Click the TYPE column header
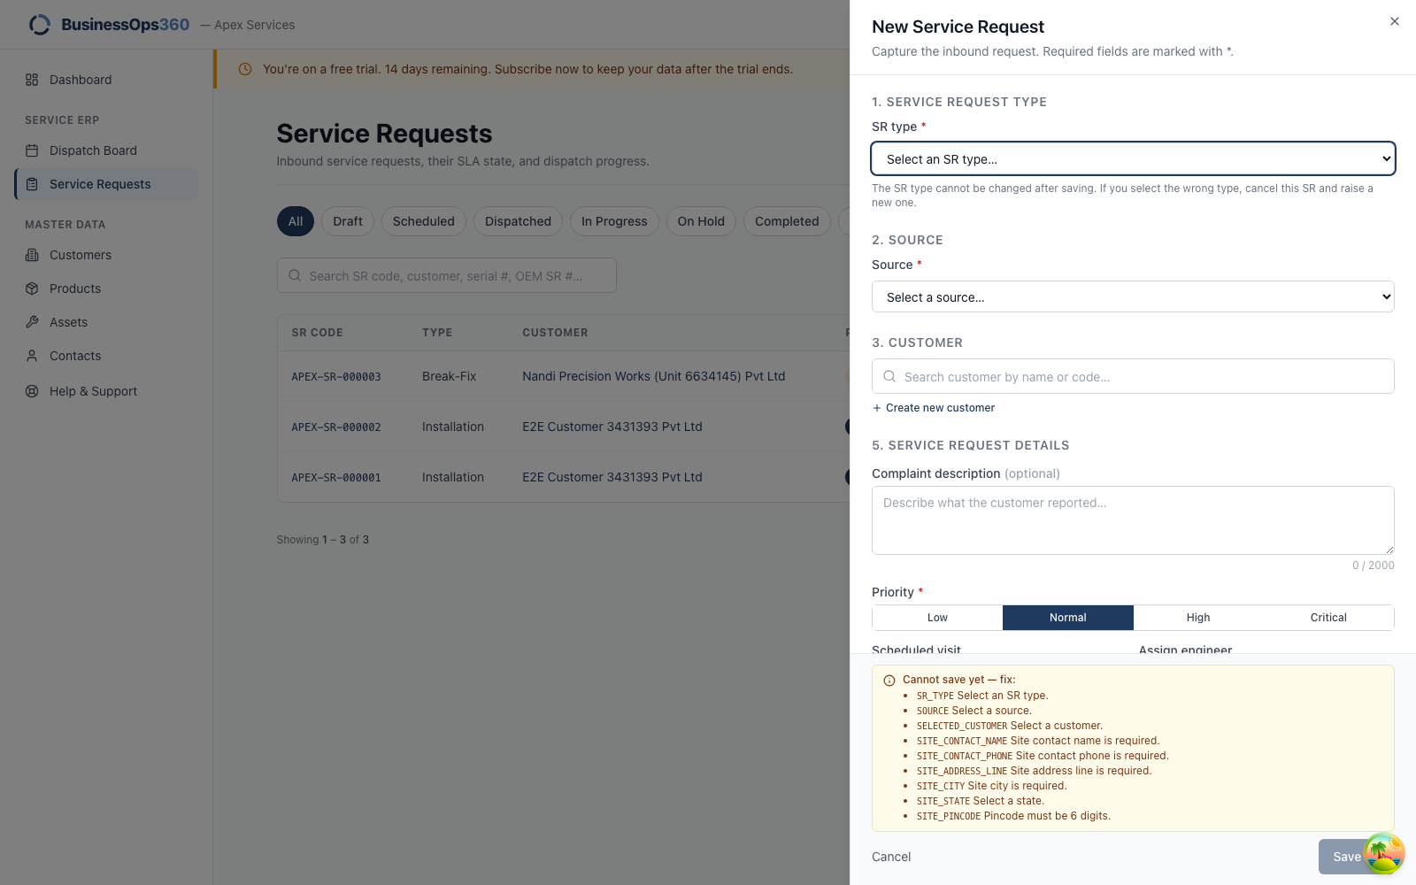 pyautogui.click(x=437, y=333)
